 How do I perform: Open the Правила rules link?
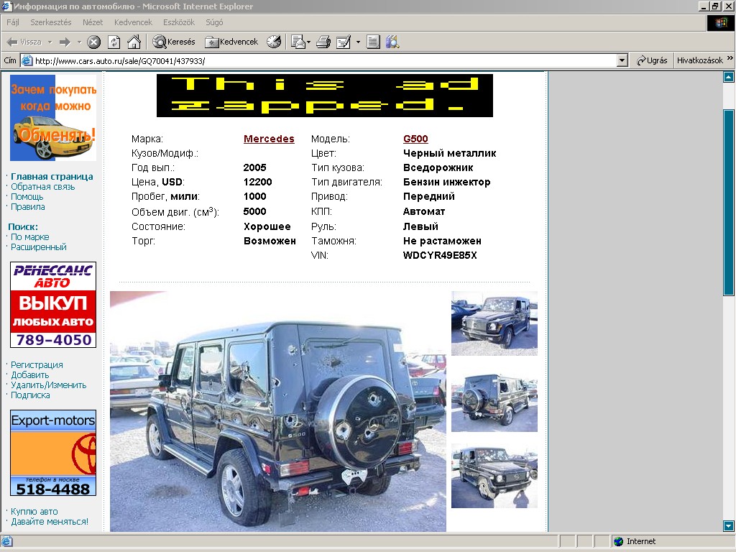(28, 207)
